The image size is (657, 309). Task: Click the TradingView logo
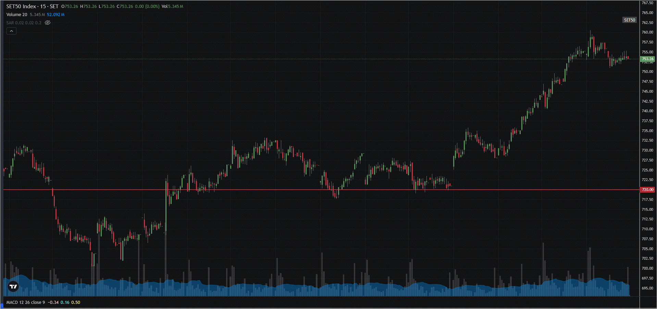click(13, 286)
